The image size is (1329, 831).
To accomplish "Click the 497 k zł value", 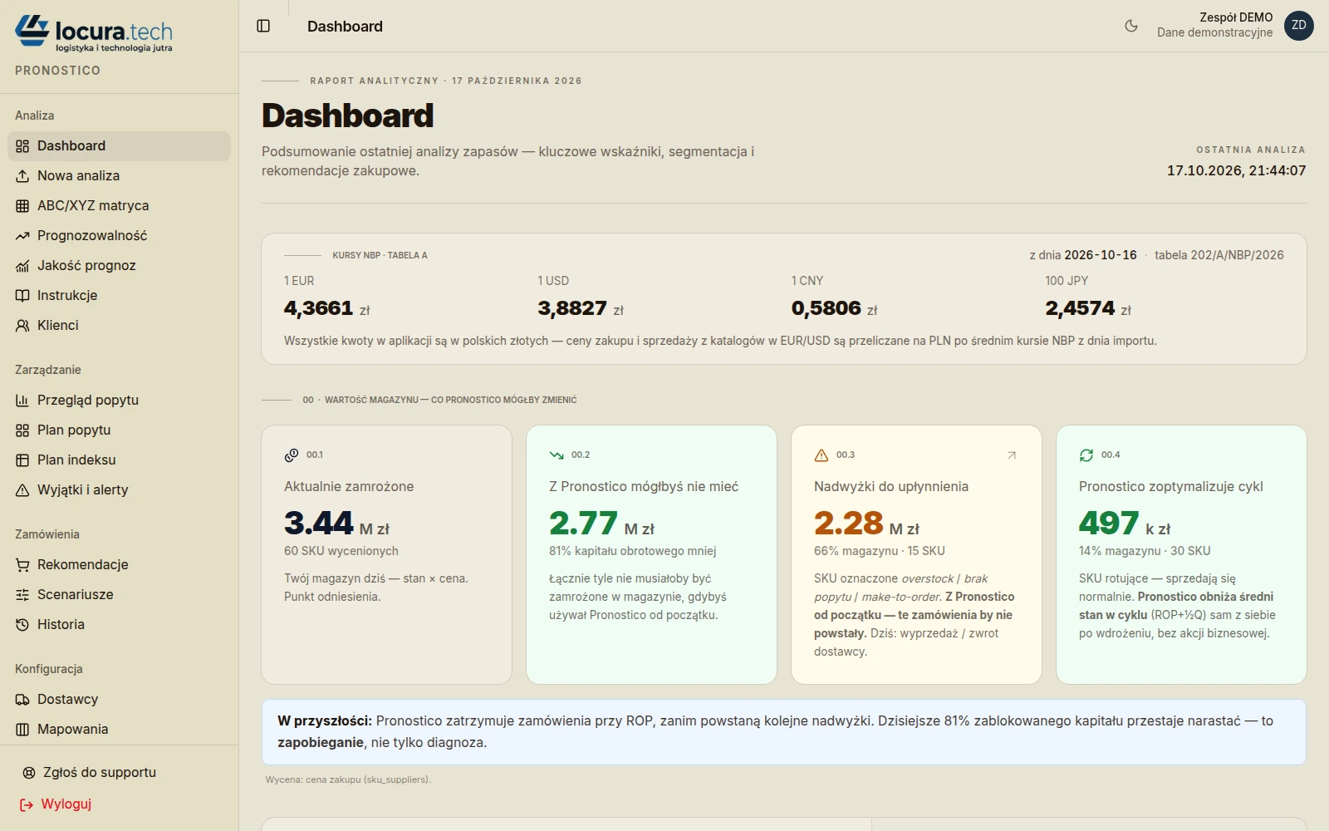I will [1125, 524].
